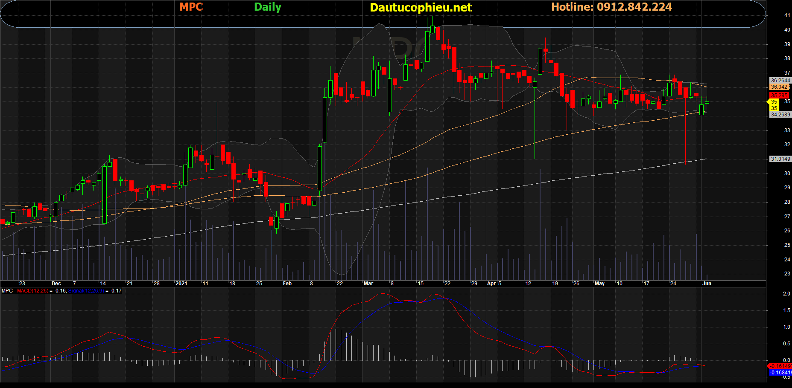Select date label 19 on the date axis
The image size is (792, 388).
tap(555, 284)
